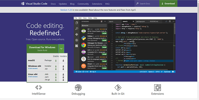The height and width of the screenshot is (100, 199).
Task: Click the Visual Studio Code logo icon
Action: pos(23,4)
